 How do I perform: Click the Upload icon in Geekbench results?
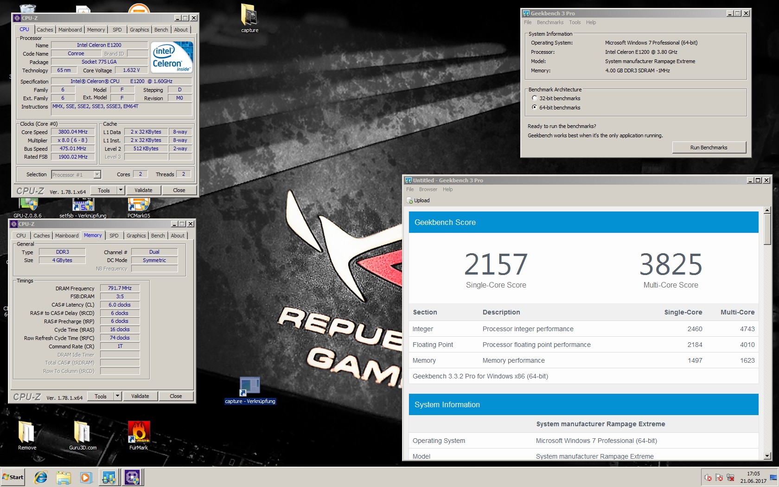pos(409,200)
